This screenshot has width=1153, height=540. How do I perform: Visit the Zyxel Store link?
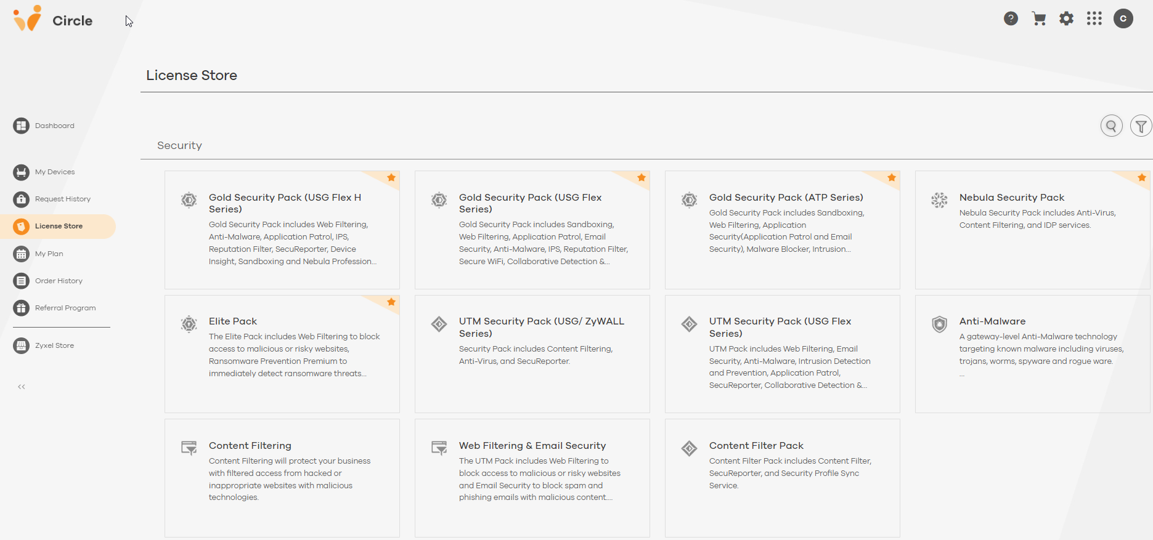[x=54, y=345]
